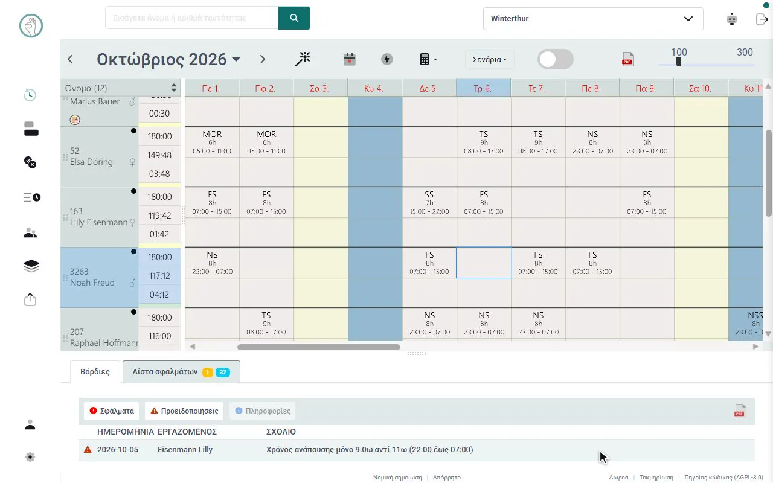Select the Τρ 6. day column header
This screenshot has width=773, height=483.
[x=484, y=88]
